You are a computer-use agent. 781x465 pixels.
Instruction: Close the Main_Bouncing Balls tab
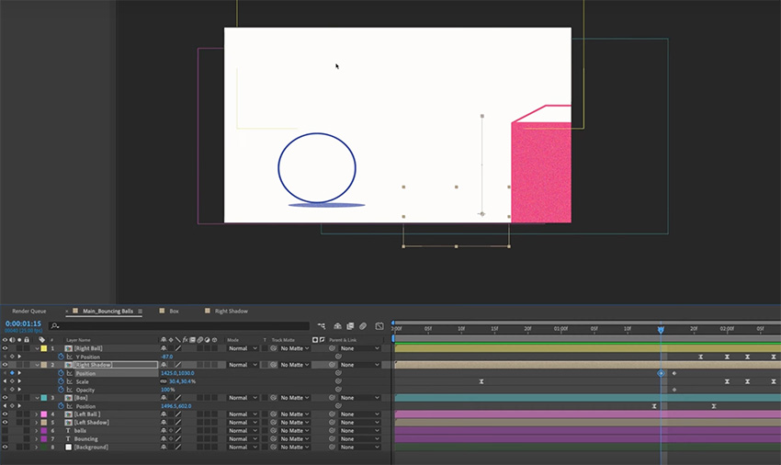pyautogui.click(x=67, y=311)
